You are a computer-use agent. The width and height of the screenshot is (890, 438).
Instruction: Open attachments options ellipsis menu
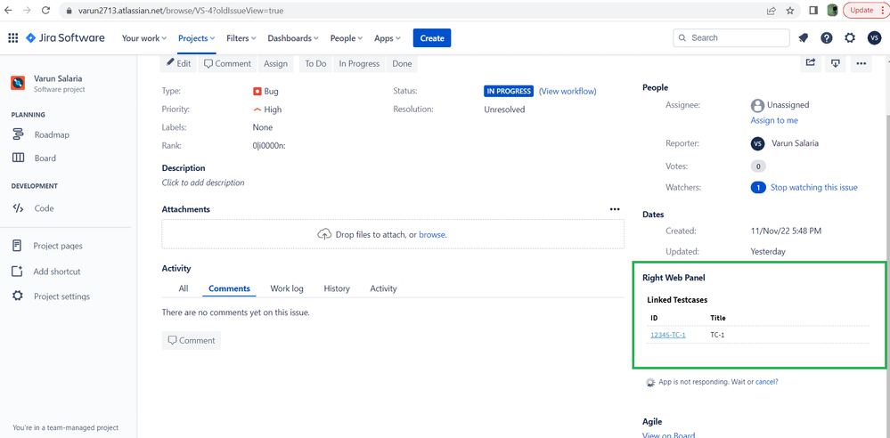tap(615, 209)
